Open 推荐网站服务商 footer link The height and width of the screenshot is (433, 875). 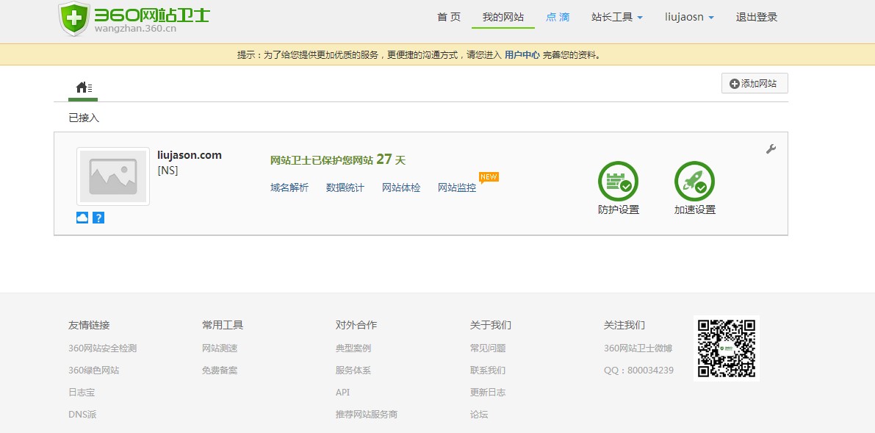pos(367,415)
